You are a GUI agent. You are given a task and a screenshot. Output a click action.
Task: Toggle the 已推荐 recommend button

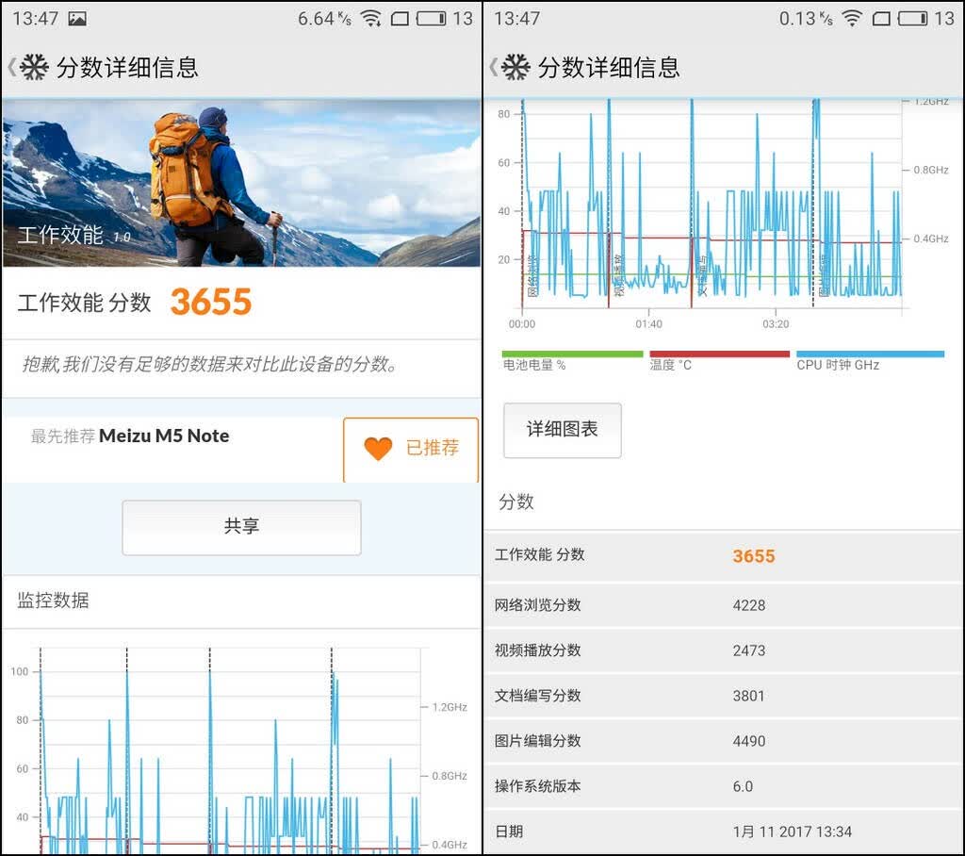point(411,450)
